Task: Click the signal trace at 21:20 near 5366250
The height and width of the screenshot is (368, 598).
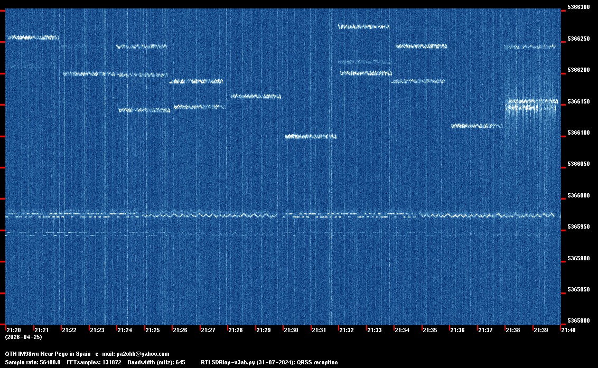Action: 33,37
